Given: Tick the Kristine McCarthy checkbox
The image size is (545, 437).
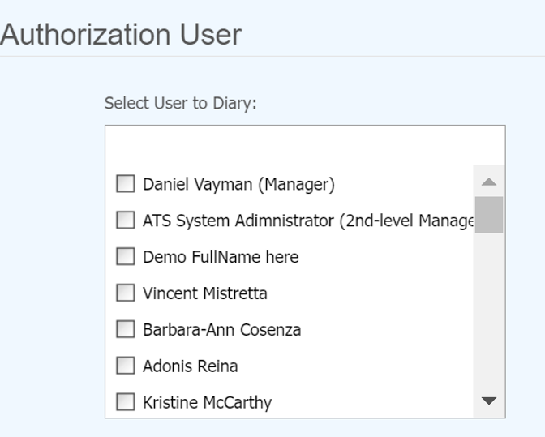Looking at the screenshot, I should (125, 402).
